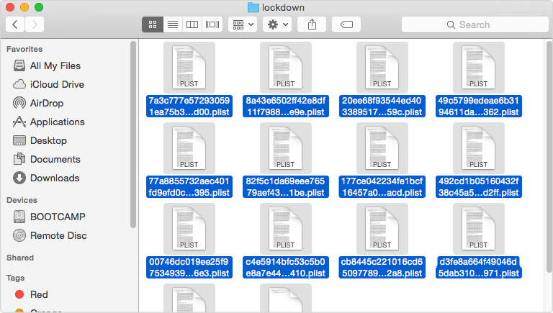Click the All My Files icon
553x313 pixels.
19,65
